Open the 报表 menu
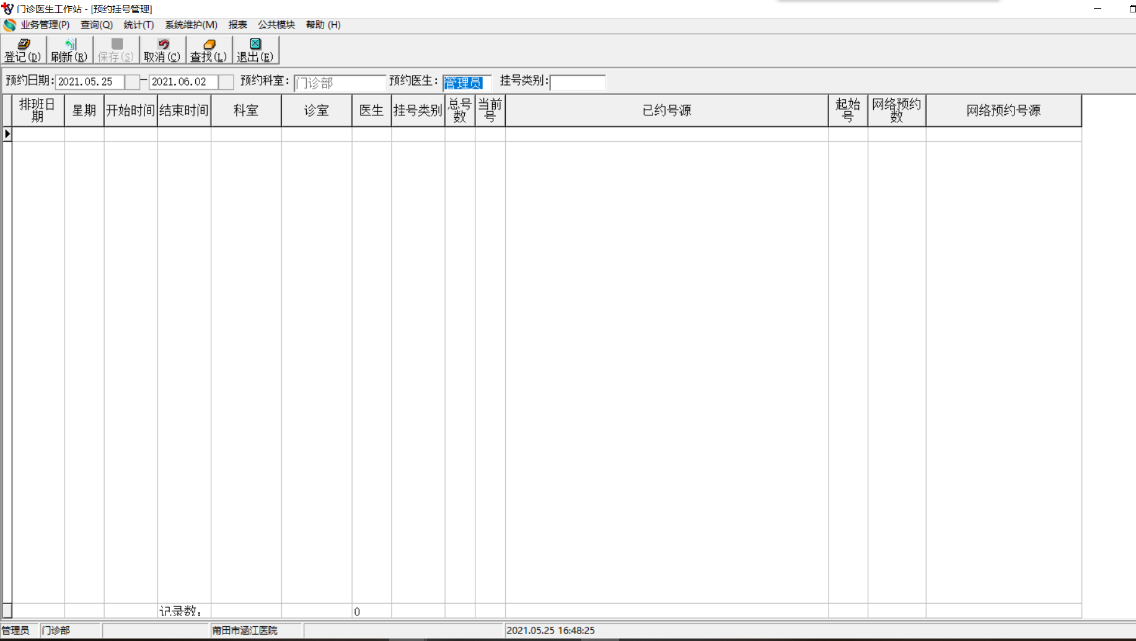Viewport: 1136px width, 641px height. pos(238,25)
